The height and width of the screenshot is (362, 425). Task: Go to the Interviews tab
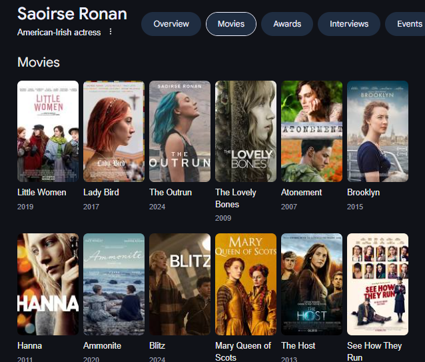click(x=349, y=24)
